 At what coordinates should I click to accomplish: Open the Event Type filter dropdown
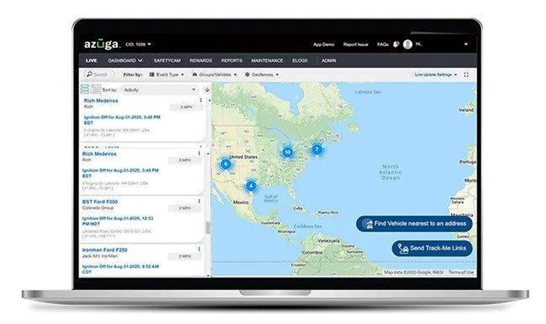(x=166, y=75)
